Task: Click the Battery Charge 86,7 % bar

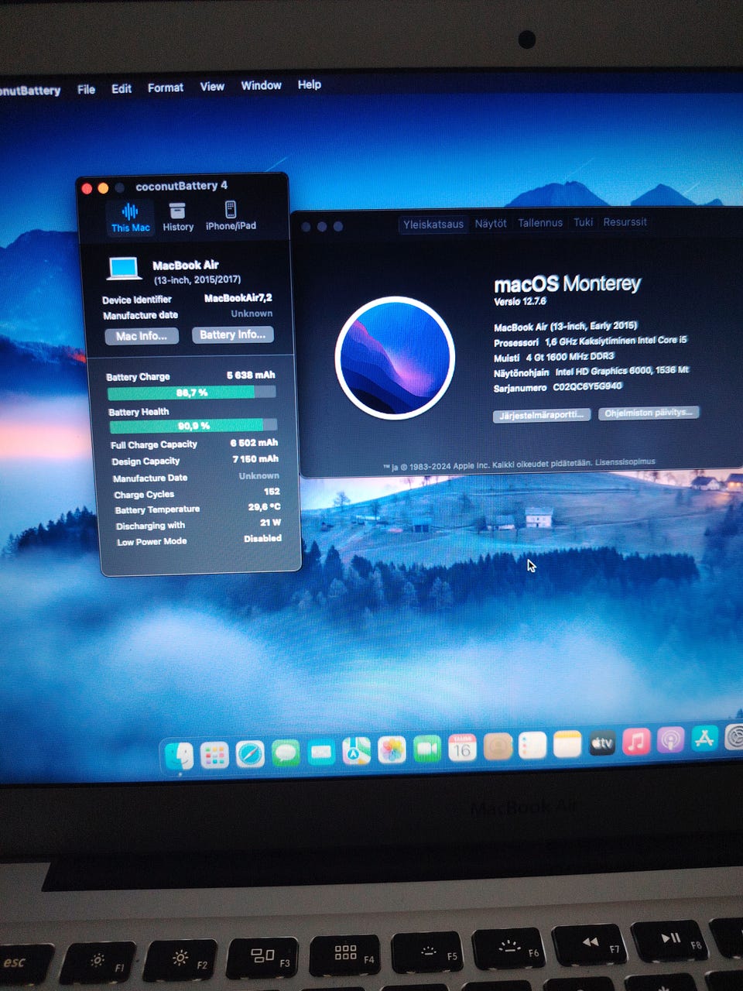Action: point(191,393)
